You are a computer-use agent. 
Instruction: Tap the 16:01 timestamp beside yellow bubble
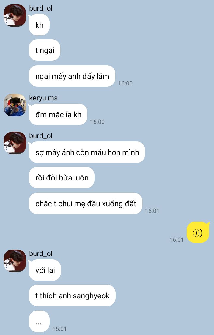[177, 240]
